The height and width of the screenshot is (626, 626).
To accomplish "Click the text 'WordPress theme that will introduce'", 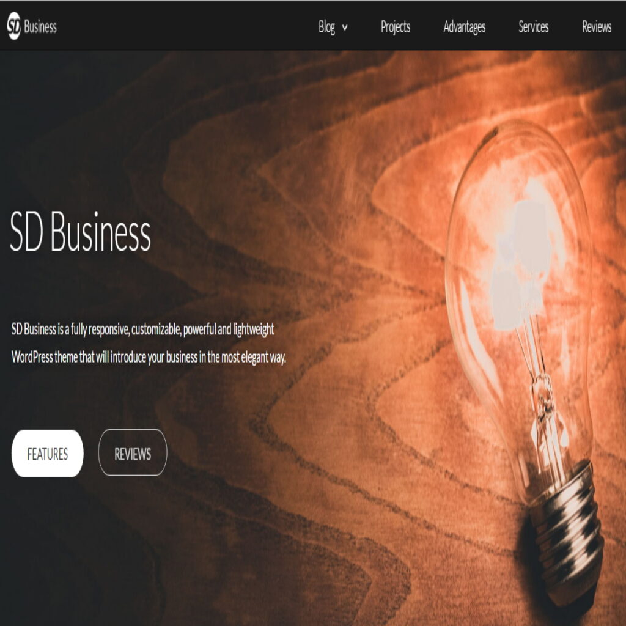I will tap(79, 356).
